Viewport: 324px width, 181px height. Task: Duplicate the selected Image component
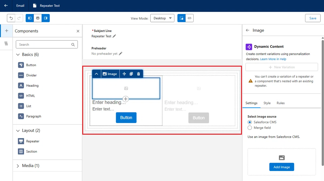tap(131, 74)
